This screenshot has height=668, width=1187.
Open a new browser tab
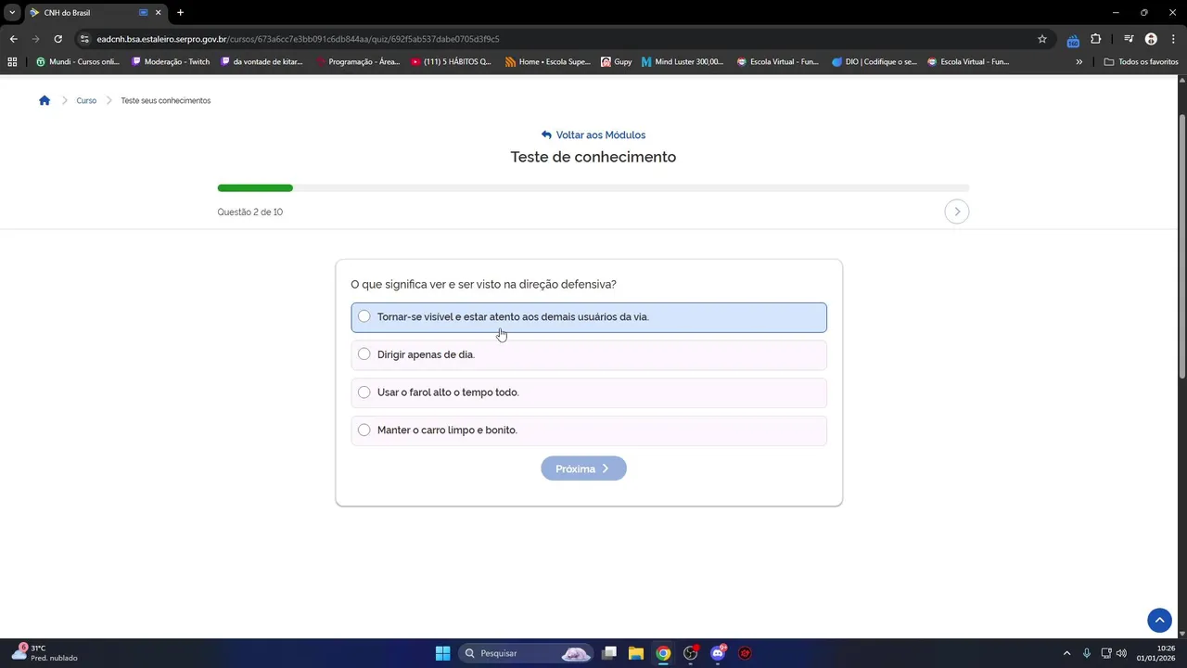pos(180,12)
